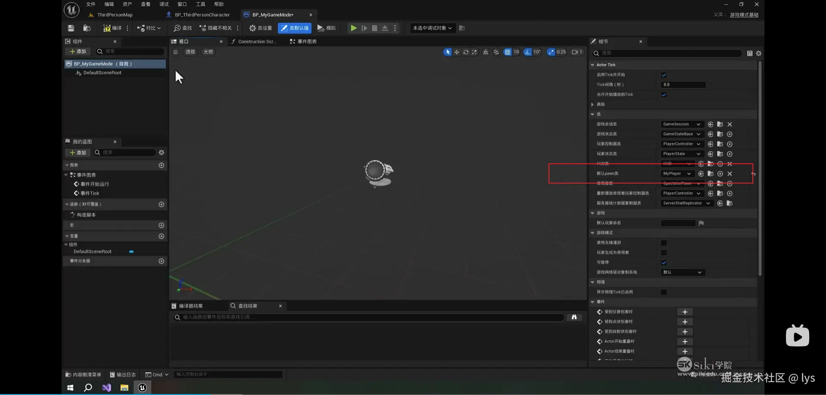Open the viewport options hamburger menu

[x=176, y=52]
